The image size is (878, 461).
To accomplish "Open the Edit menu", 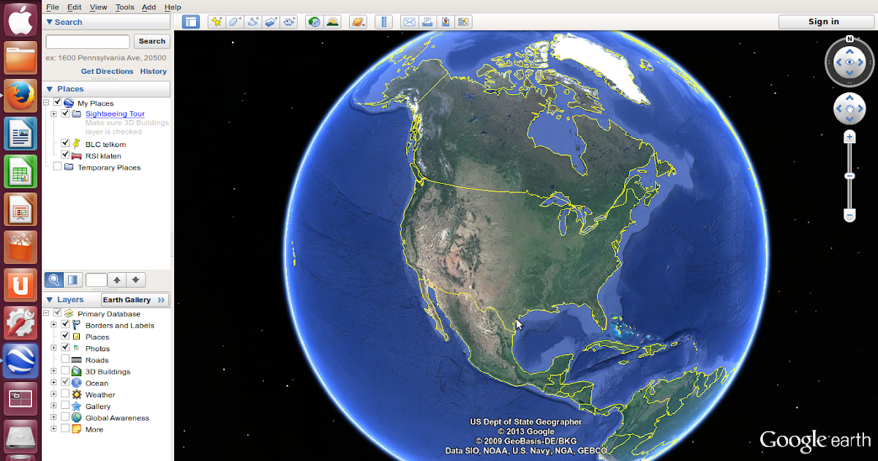I will [74, 7].
